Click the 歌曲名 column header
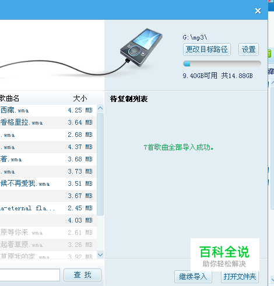The width and height of the screenshot is (274, 286). pos(9,98)
